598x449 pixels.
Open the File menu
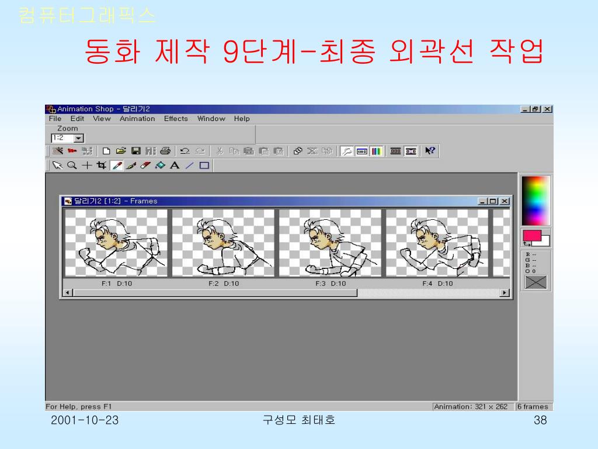pos(55,119)
